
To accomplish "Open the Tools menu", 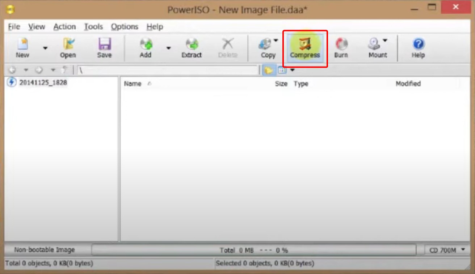I will 93,27.
